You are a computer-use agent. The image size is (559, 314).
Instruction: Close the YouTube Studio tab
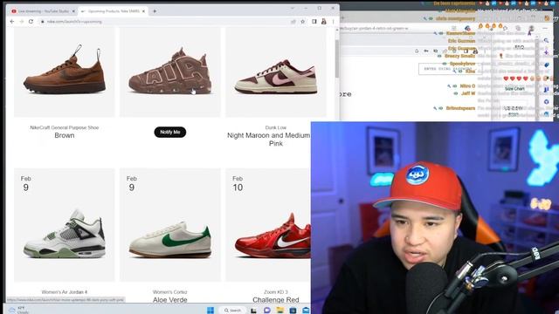tap(73, 11)
